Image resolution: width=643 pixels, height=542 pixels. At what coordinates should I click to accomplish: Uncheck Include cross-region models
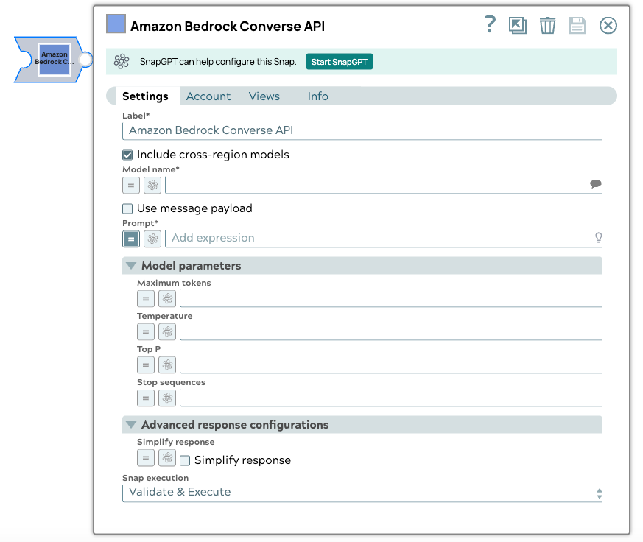(127, 155)
